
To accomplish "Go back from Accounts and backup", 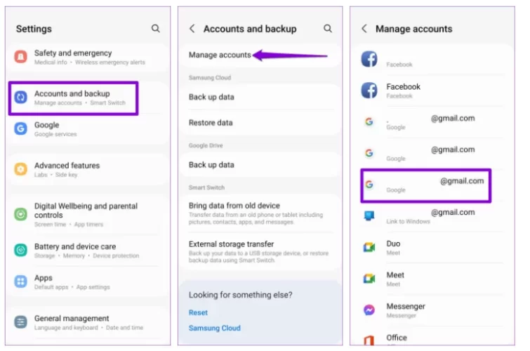I will click(192, 29).
